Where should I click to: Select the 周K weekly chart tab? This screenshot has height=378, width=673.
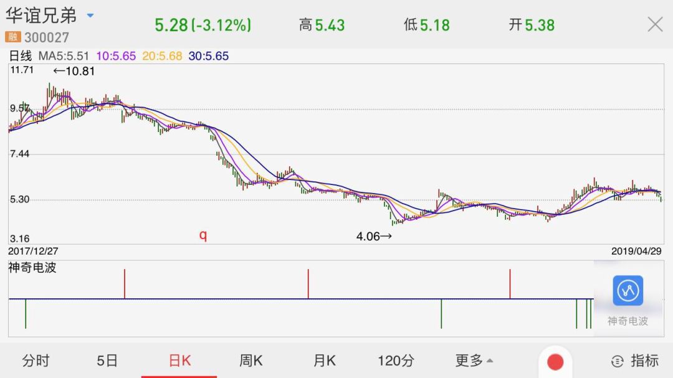click(251, 360)
